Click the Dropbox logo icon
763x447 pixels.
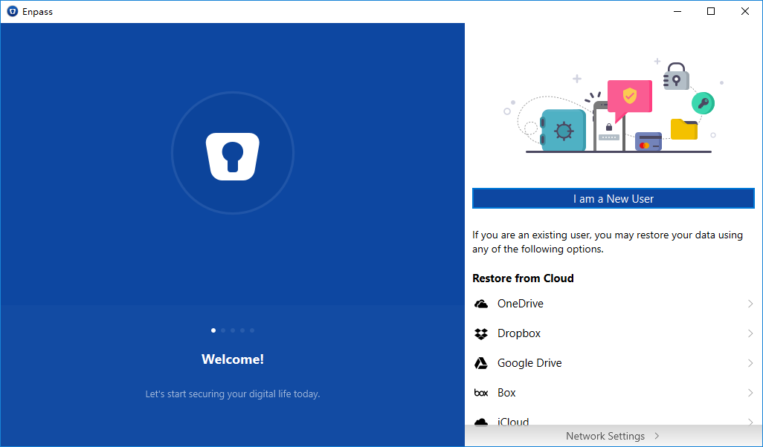pyautogui.click(x=481, y=333)
